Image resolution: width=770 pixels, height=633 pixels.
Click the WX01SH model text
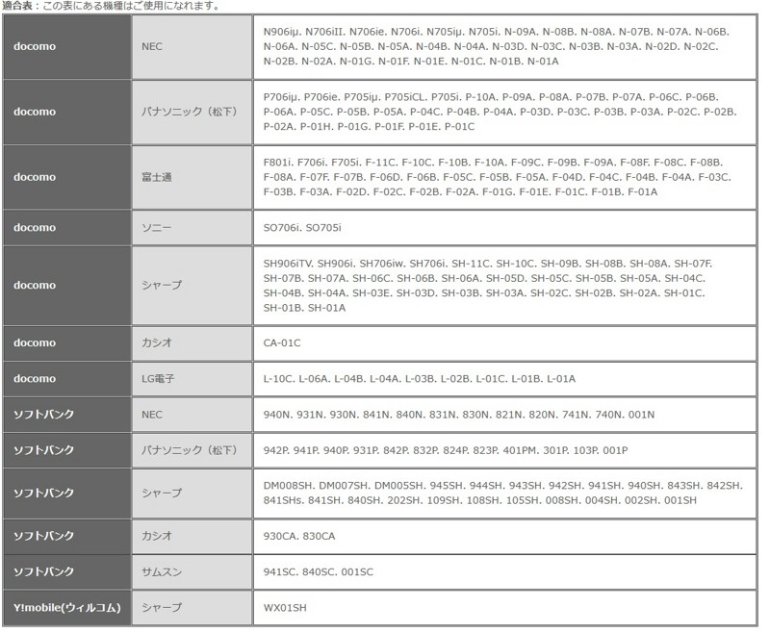pyautogui.click(x=286, y=608)
